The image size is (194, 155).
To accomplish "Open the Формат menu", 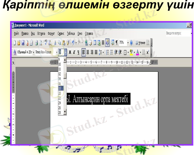I will (51, 33).
